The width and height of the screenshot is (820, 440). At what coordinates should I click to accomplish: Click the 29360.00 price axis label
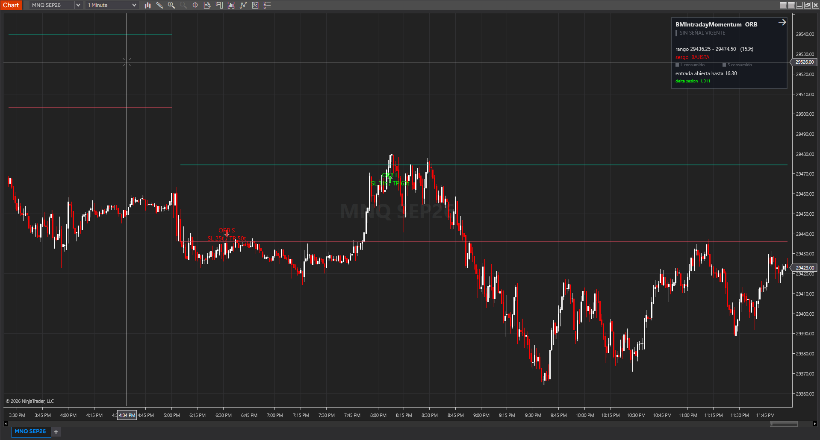pos(805,394)
